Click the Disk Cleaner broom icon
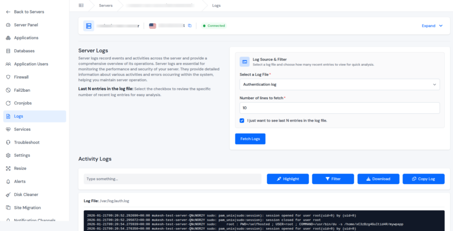This screenshot has height=231, width=453. pos(8,195)
